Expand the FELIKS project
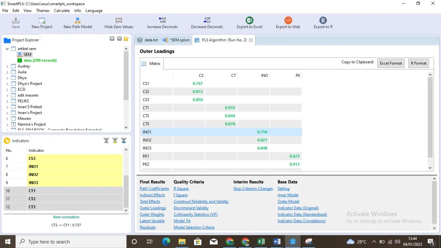 pos(7,101)
